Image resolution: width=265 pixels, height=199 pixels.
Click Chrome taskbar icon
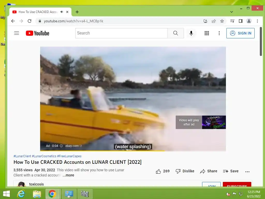pyautogui.click(x=52, y=194)
